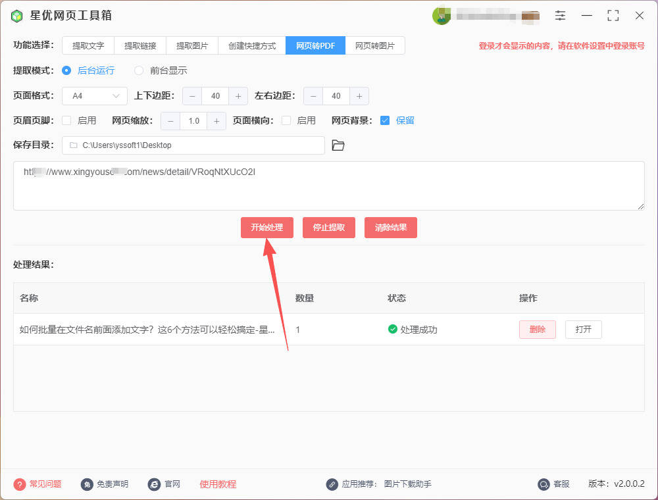Click the result file name starting 如何批量
The width and height of the screenshot is (658, 500).
click(147, 330)
